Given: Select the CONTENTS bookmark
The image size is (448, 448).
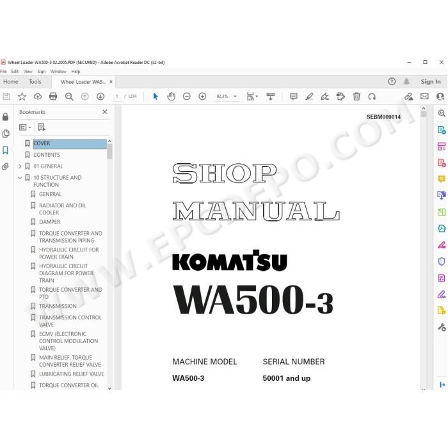Looking at the screenshot, I should tap(47, 155).
